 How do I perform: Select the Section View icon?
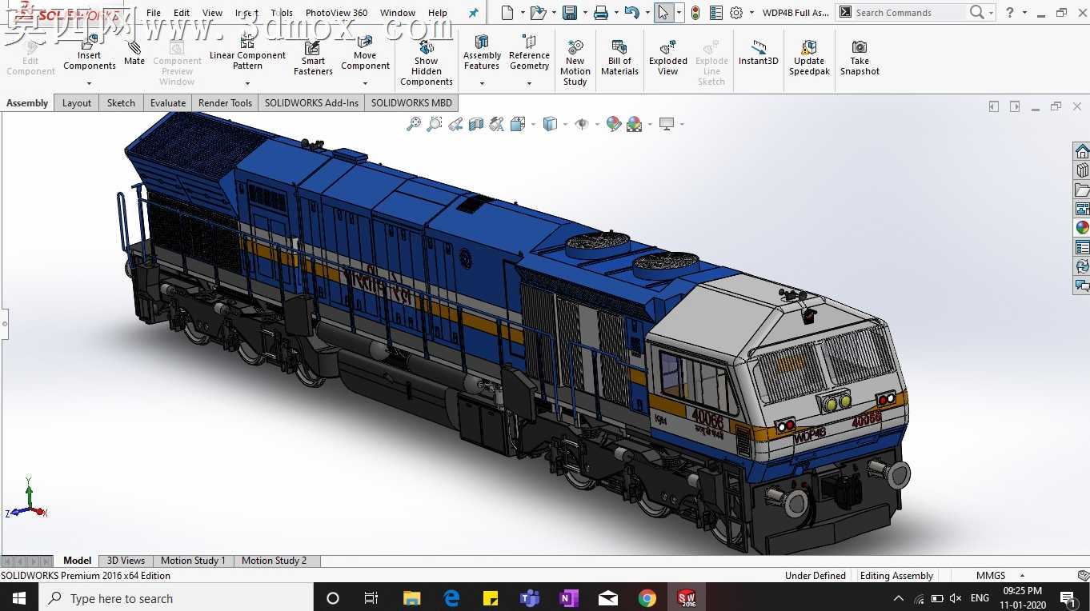(476, 124)
